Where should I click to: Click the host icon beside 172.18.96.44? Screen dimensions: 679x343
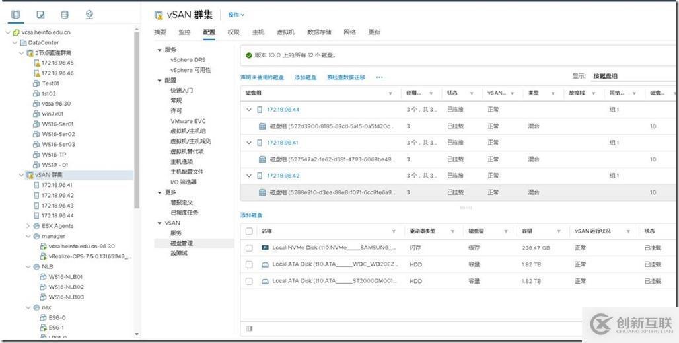tap(260, 110)
